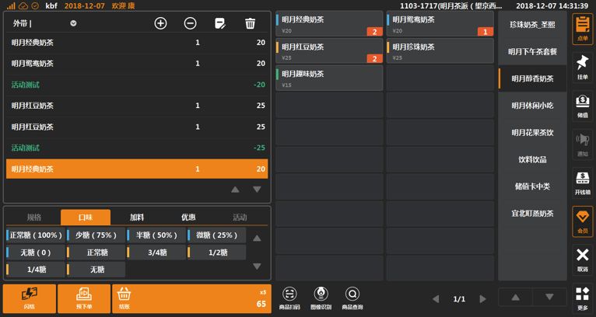Add 明月趣味奶茶 product to order
Screen dimensions: 596x317
[329, 78]
